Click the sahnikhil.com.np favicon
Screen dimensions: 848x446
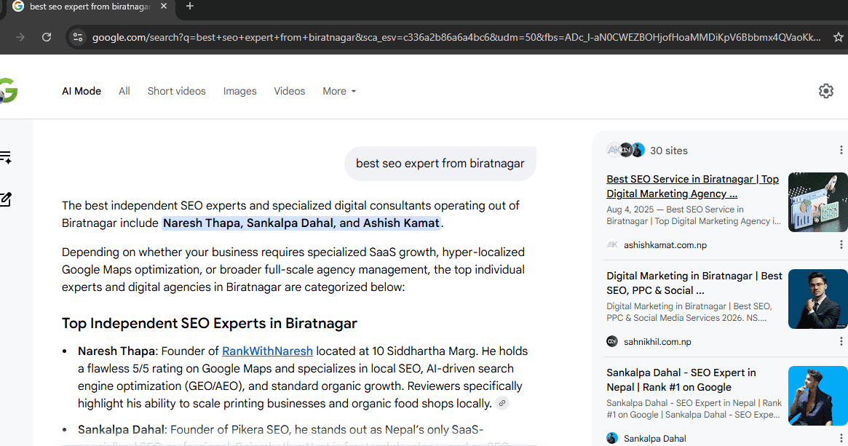[x=612, y=342]
